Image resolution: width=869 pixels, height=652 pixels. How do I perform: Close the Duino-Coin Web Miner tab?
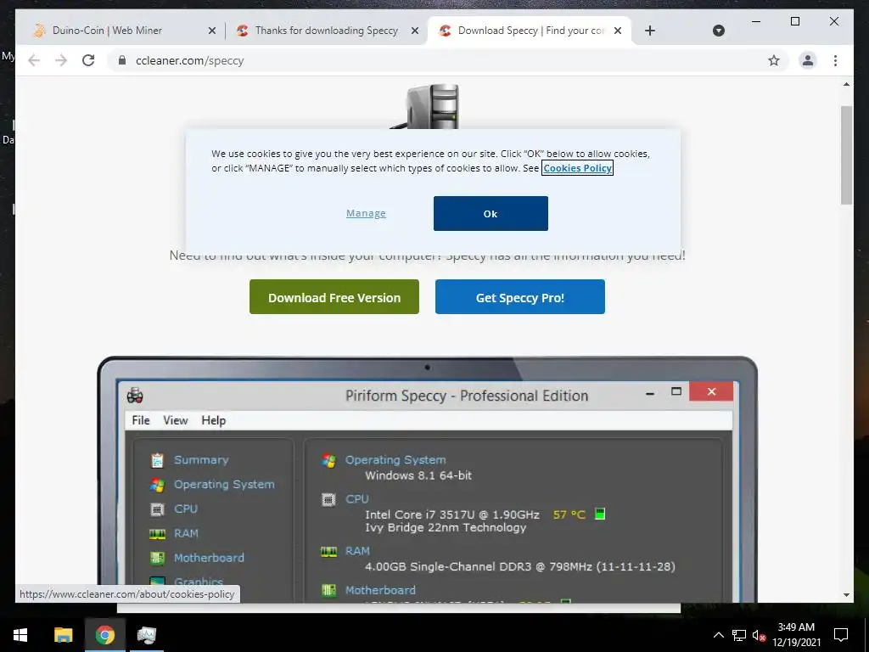211,31
